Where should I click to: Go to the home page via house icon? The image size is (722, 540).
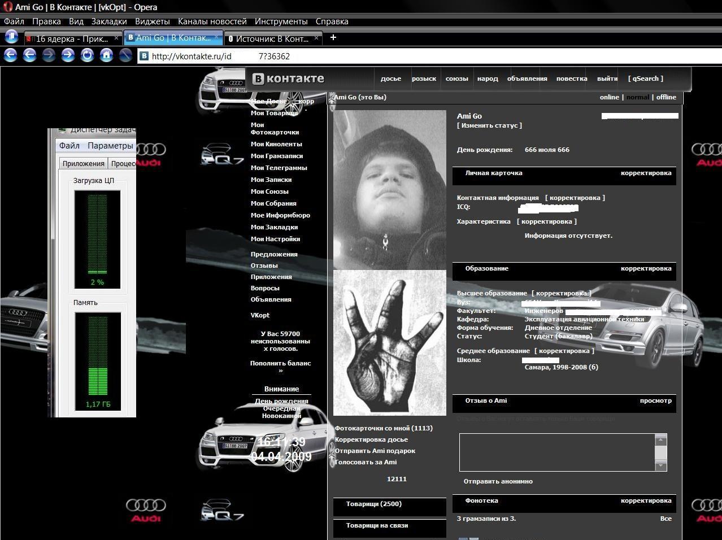coord(106,55)
